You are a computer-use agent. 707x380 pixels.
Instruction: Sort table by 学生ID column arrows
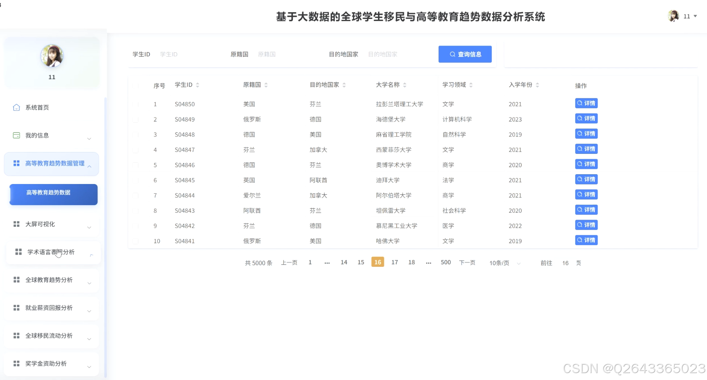click(x=198, y=85)
